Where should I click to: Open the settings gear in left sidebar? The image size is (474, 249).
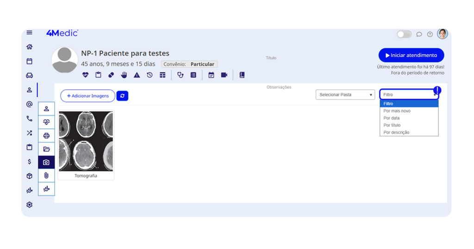[30, 205]
